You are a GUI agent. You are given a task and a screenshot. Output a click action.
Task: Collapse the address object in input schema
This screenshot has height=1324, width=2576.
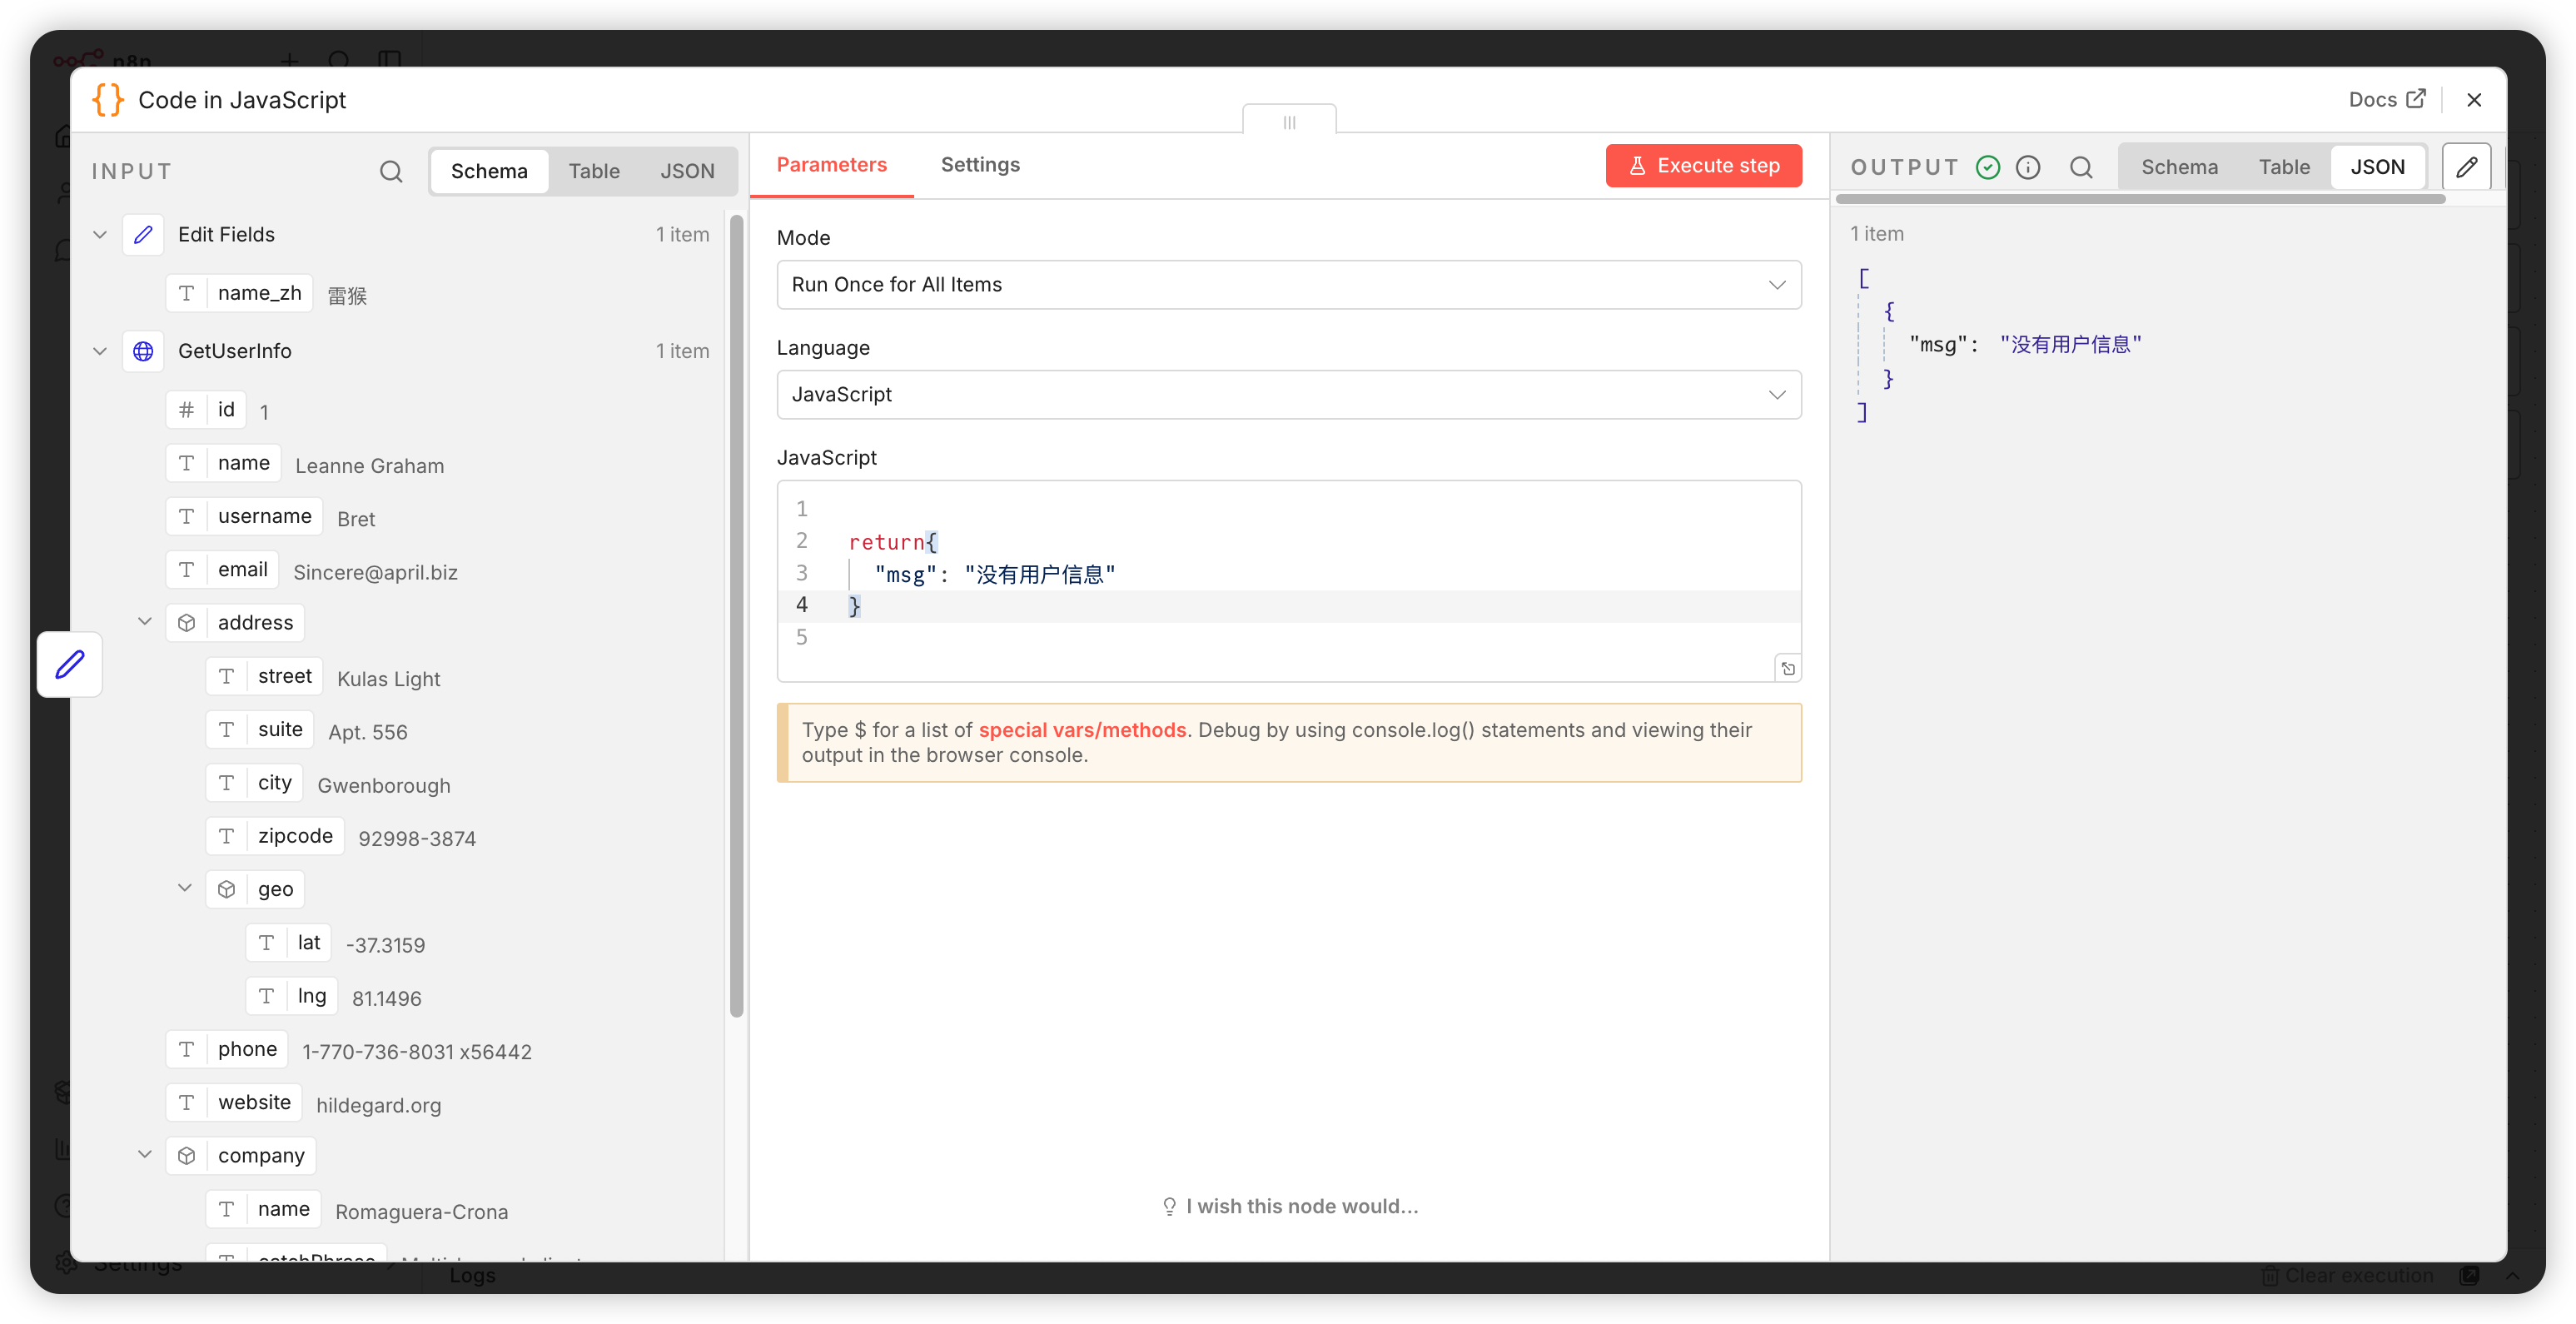145,622
